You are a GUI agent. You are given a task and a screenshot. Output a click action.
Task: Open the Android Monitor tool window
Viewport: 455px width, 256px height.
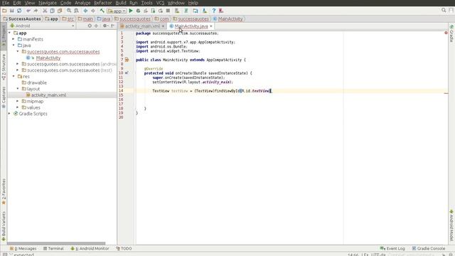tap(90, 248)
